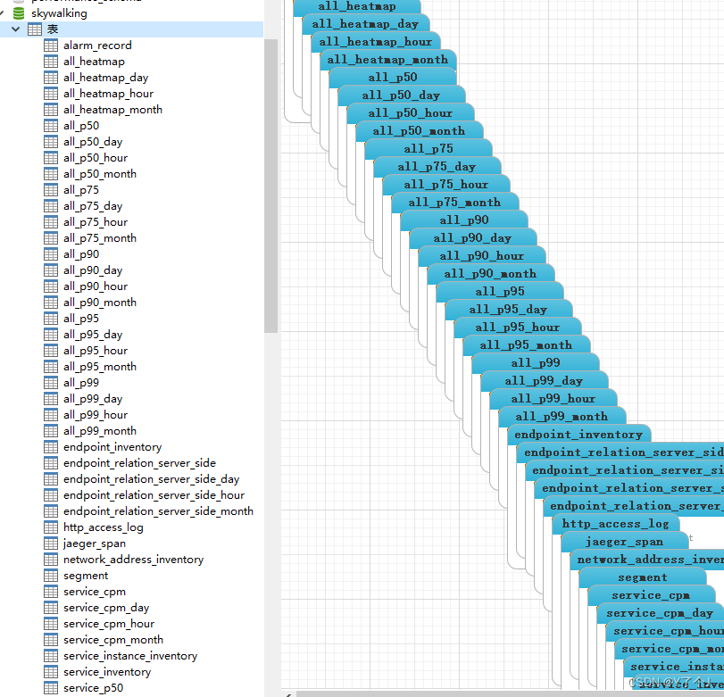The image size is (724, 697).
Task: Select all_heatmap_day node in diagram
Action: click(365, 24)
